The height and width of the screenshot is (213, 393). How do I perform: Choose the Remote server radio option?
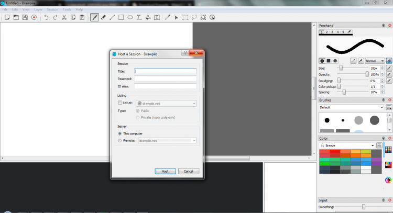click(120, 140)
